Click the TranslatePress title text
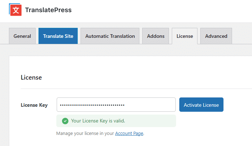Image resolution: width=252 pixels, height=146 pixels. pyautogui.click(x=48, y=10)
